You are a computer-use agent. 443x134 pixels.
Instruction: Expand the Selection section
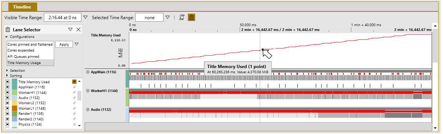click(x=7, y=70)
